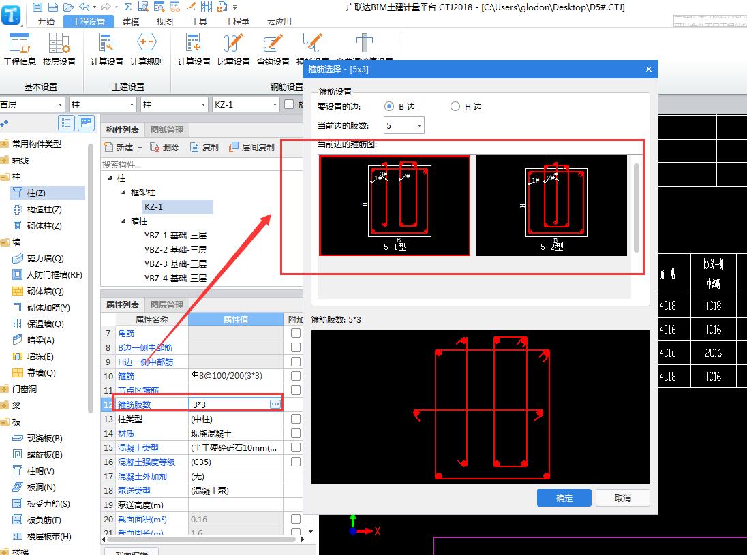Check 附加 box for H边一侧中部筋 row
The height and width of the screenshot is (555, 747).
296,362
